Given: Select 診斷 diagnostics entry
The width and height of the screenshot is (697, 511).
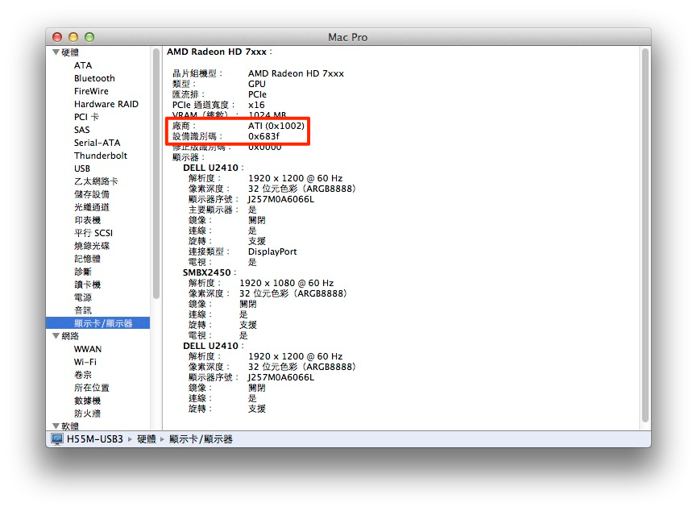Looking at the screenshot, I should (x=83, y=272).
